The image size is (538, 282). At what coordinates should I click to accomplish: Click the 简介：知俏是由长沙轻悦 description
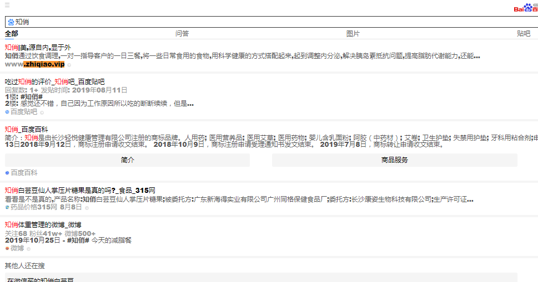(x=271, y=141)
